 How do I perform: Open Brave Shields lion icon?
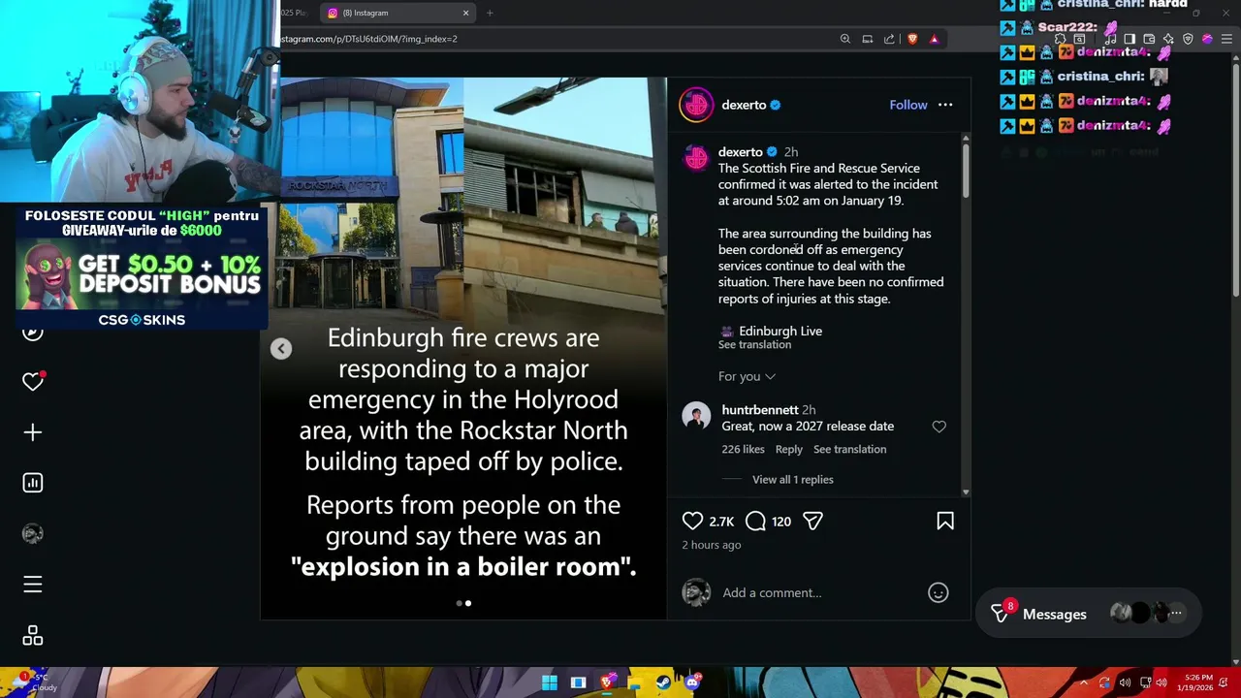[912, 39]
